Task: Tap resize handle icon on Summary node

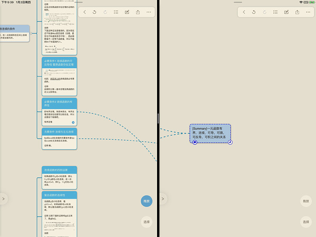Action: (x=230, y=142)
